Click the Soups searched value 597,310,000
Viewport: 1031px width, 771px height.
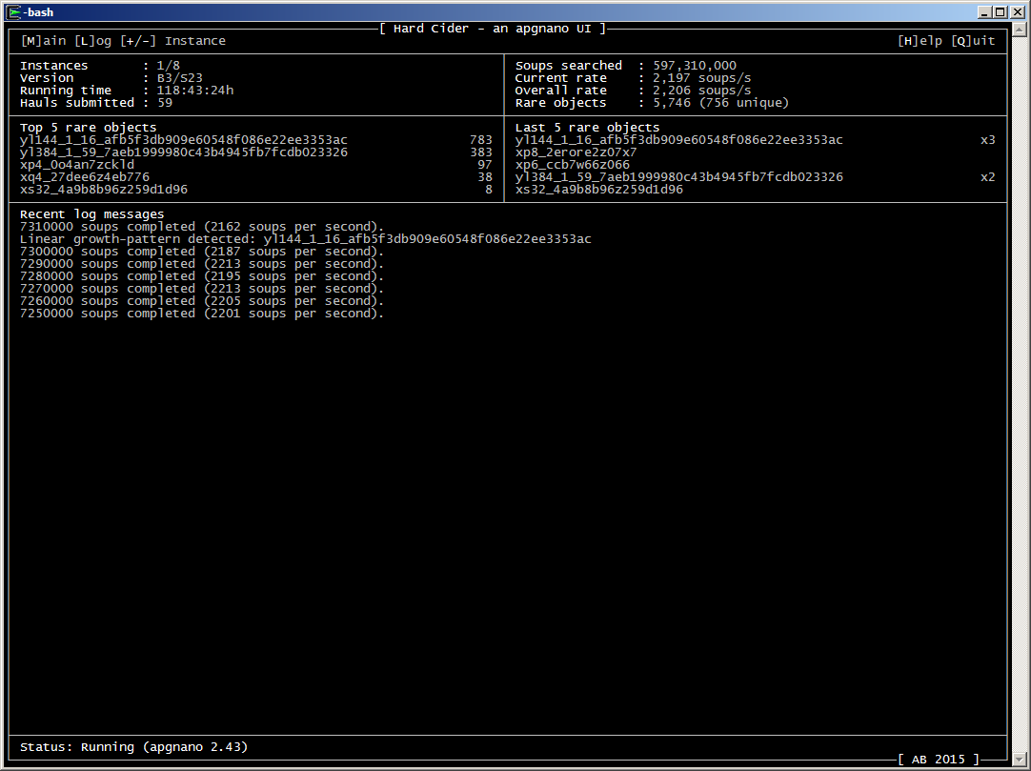coord(695,66)
